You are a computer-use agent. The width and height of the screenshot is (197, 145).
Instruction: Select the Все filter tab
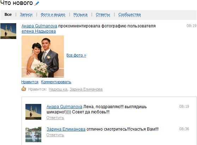point(8,14)
